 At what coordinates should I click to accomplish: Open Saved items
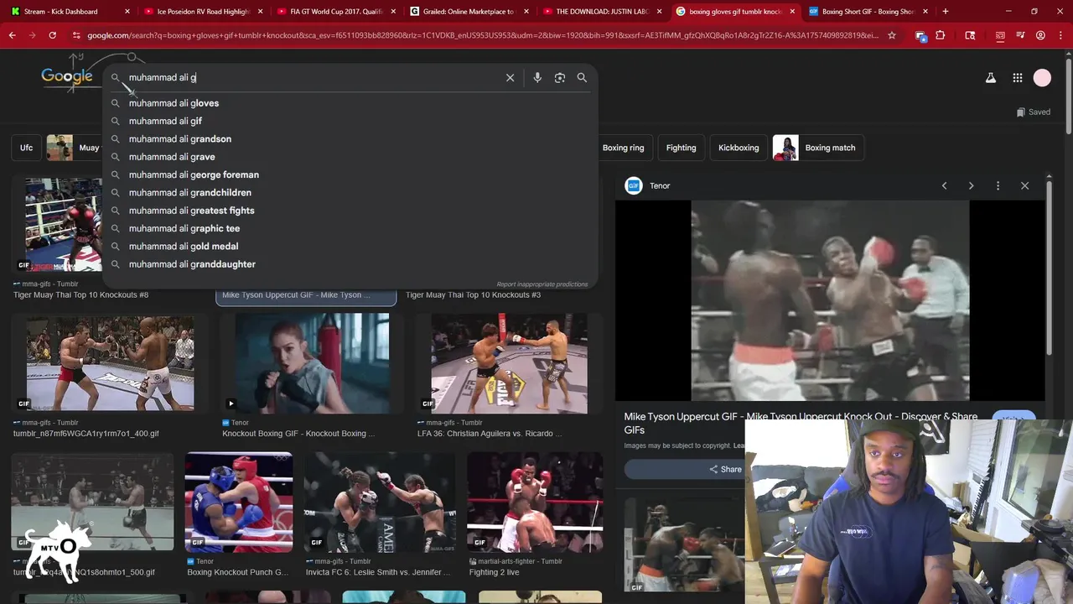(1034, 112)
